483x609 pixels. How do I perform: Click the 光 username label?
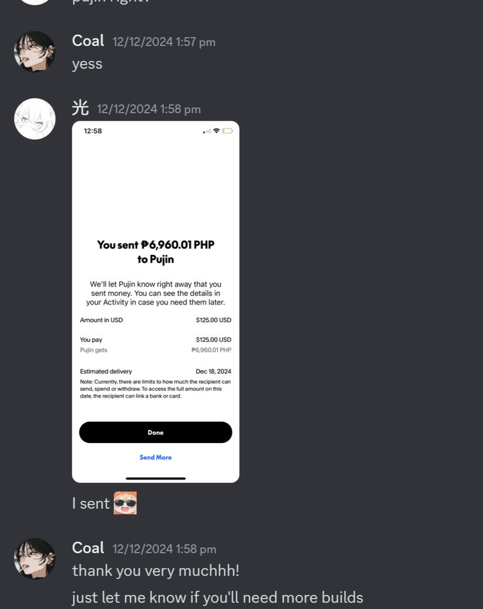click(x=81, y=108)
